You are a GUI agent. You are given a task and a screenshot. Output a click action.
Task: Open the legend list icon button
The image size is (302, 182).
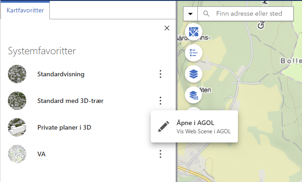coord(194,53)
